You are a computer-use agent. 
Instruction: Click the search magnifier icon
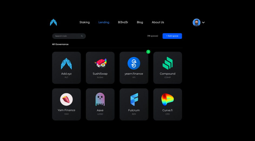(x=82, y=36)
